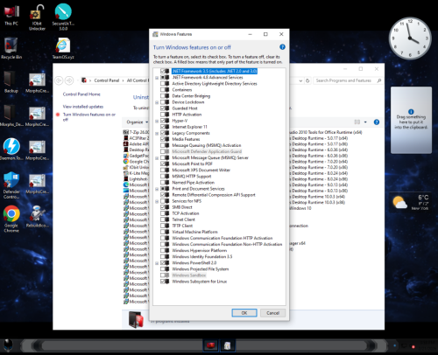Open the Backup desktop icon
Image resolution: width=438 pixels, height=355 pixels.
click(x=11, y=82)
